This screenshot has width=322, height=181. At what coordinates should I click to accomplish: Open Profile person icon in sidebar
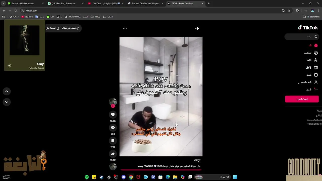pos(316,82)
